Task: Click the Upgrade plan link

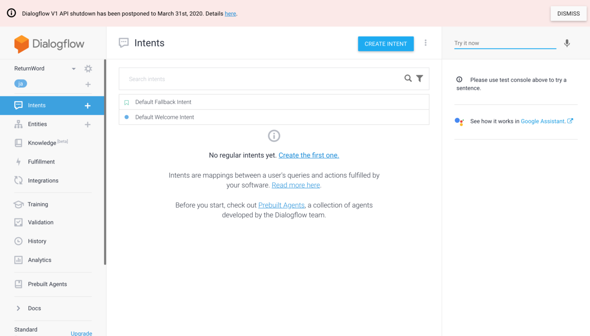Action: 81,333
